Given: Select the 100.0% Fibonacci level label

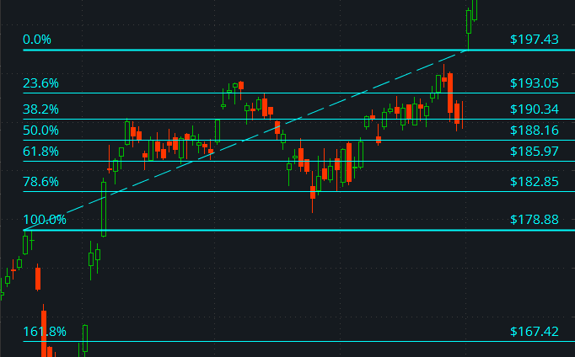Looking at the screenshot, I should [x=45, y=219].
